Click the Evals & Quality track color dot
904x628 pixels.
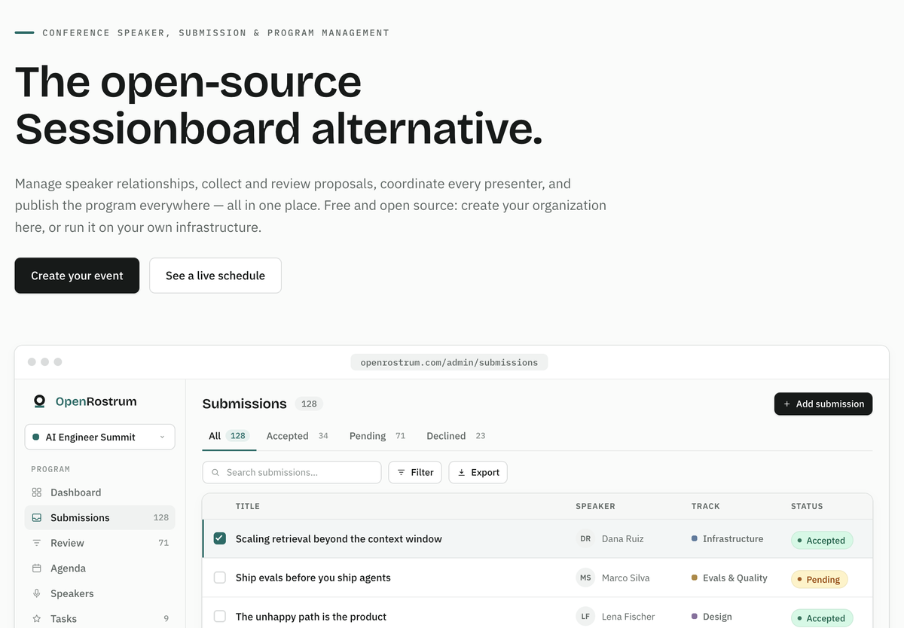[695, 578]
